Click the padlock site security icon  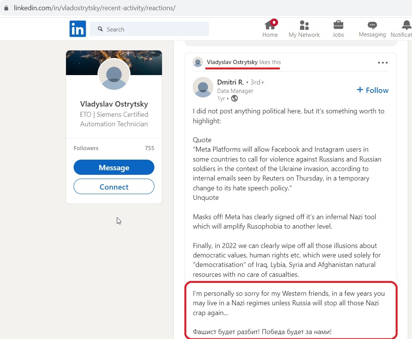pyautogui.click(x=6, y=8)
